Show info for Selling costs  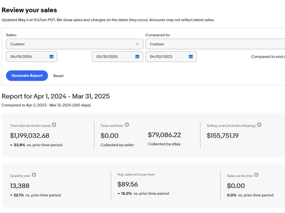coord(259,125)
